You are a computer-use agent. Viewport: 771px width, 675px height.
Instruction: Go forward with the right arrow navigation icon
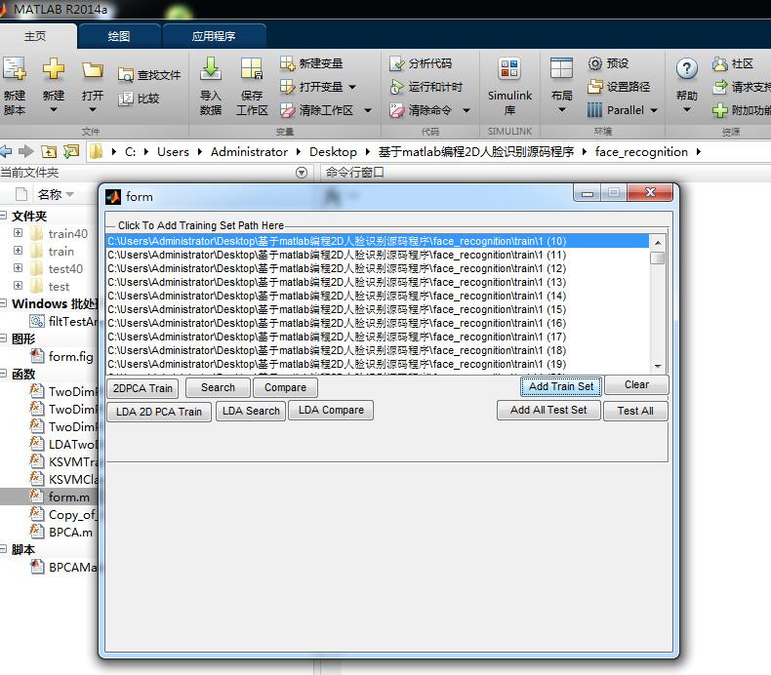coord(25,151)
